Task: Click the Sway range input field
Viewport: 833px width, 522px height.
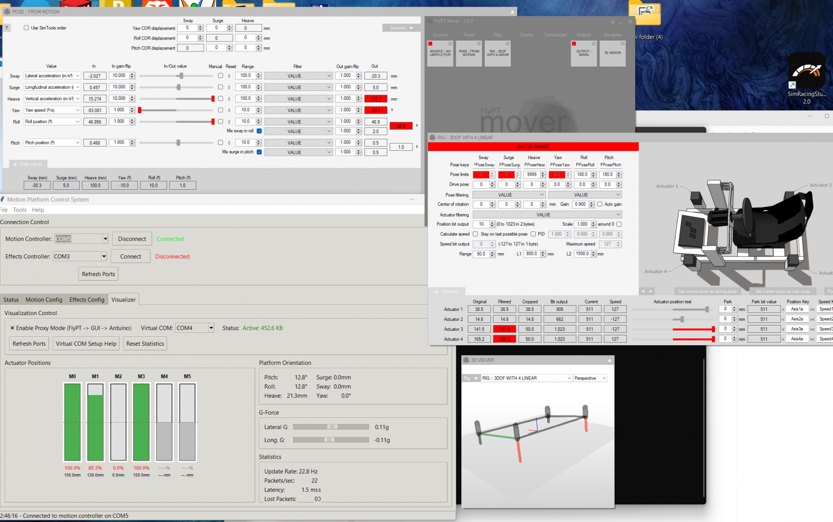Action: point(246,76)
